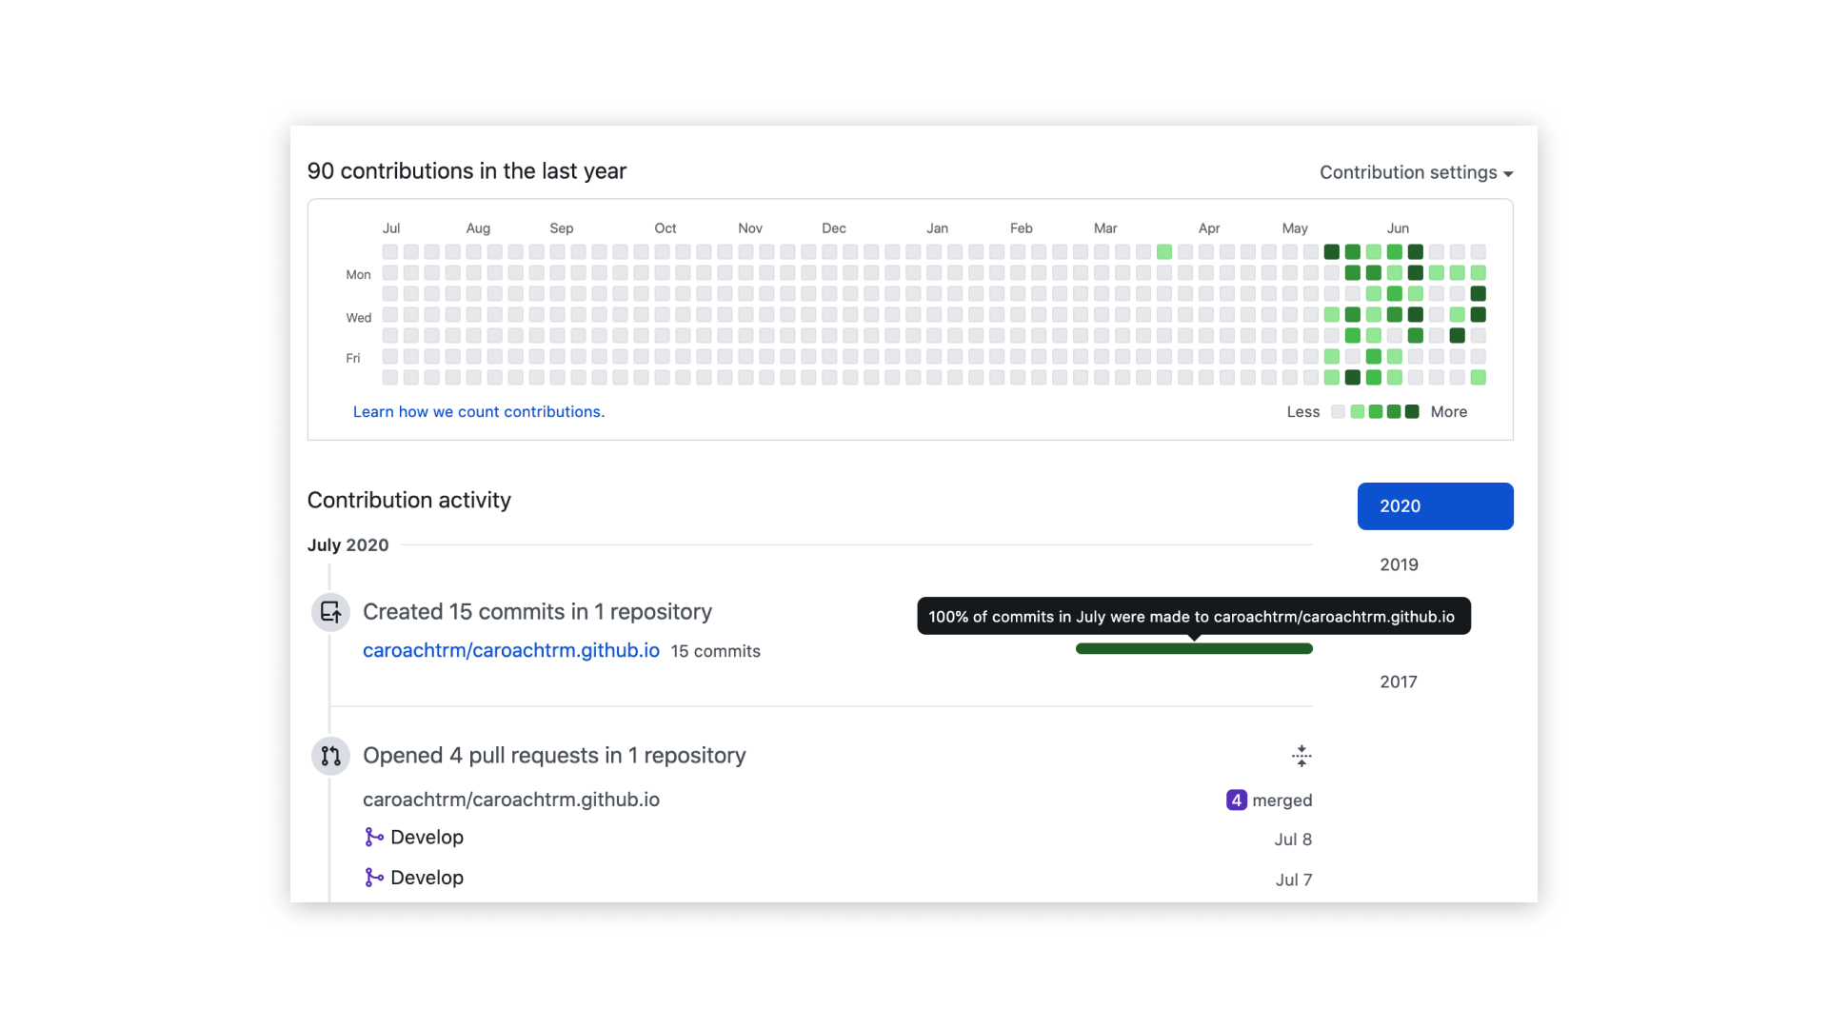Open caroachtrm/caroachtrm.github.io blue repository link

coord(510,650)
